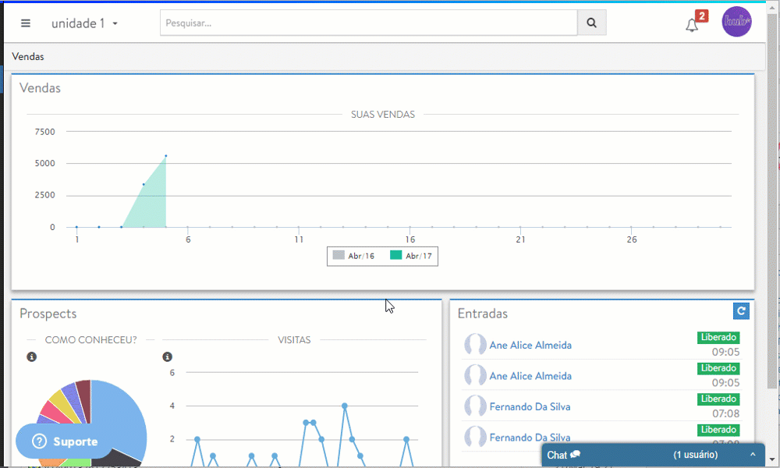Screen dimensions: 780x468
Task: Click the Liberado badge at top of Entradas
Action: pyautogui.click(x=718, y=337)
